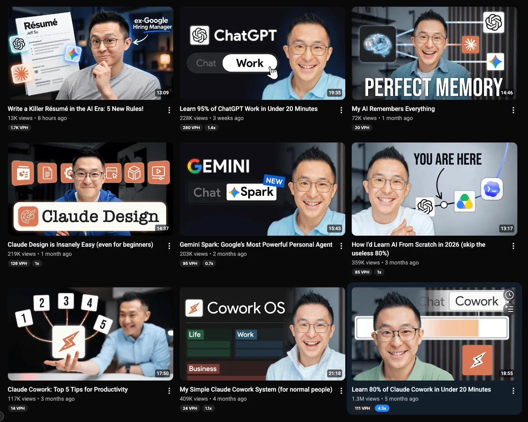Open title 'My AI Remembers Everything'
528x422 pixels.
pos(393,109)
